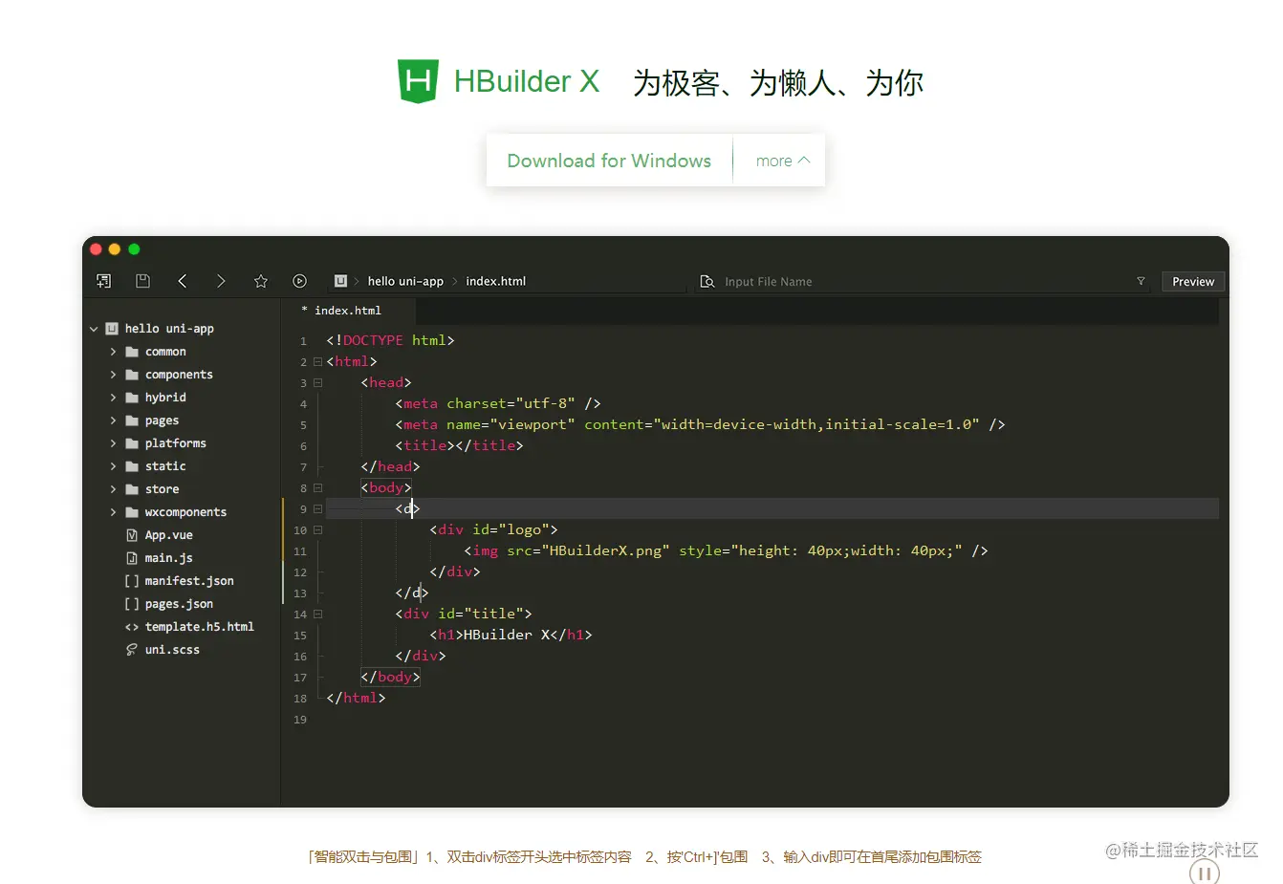
Task: Expand the more download options
Action: click(782, 161)
